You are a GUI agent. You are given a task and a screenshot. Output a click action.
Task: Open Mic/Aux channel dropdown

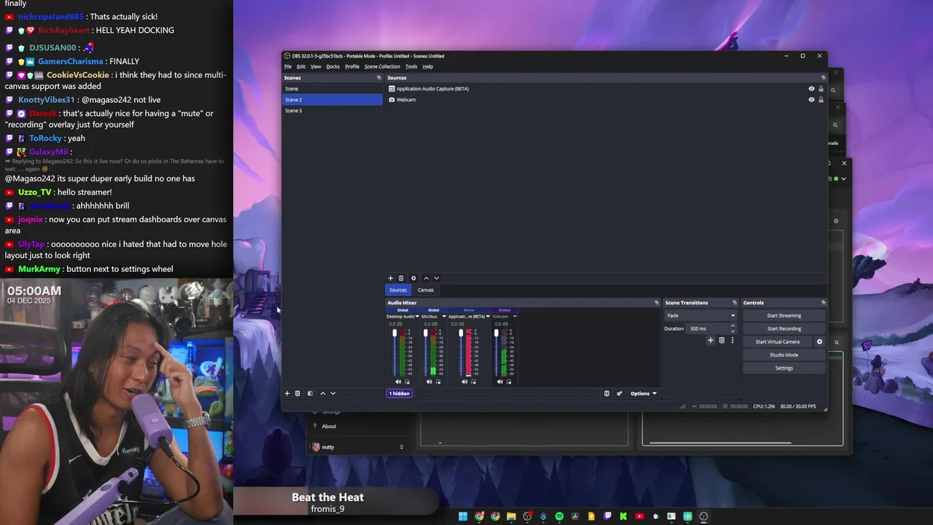click(444, 316)
